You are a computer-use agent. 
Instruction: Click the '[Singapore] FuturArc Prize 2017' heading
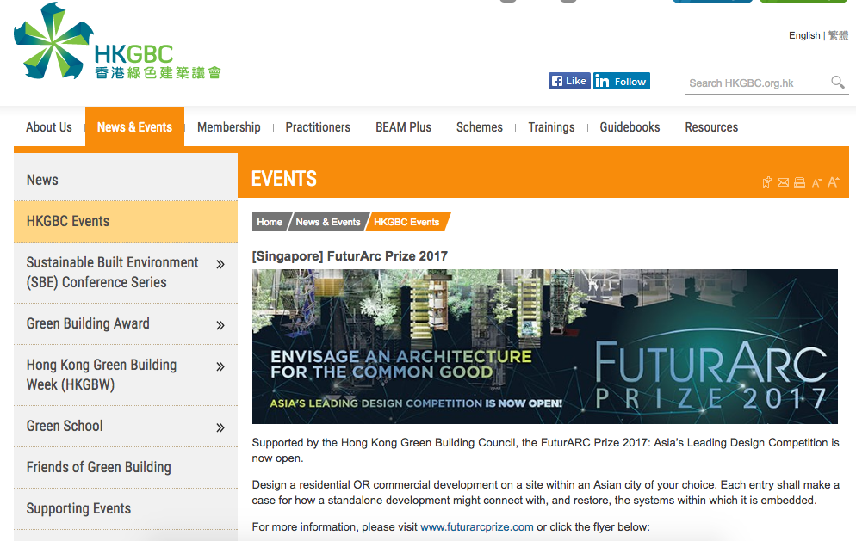(x=350, y=255)
